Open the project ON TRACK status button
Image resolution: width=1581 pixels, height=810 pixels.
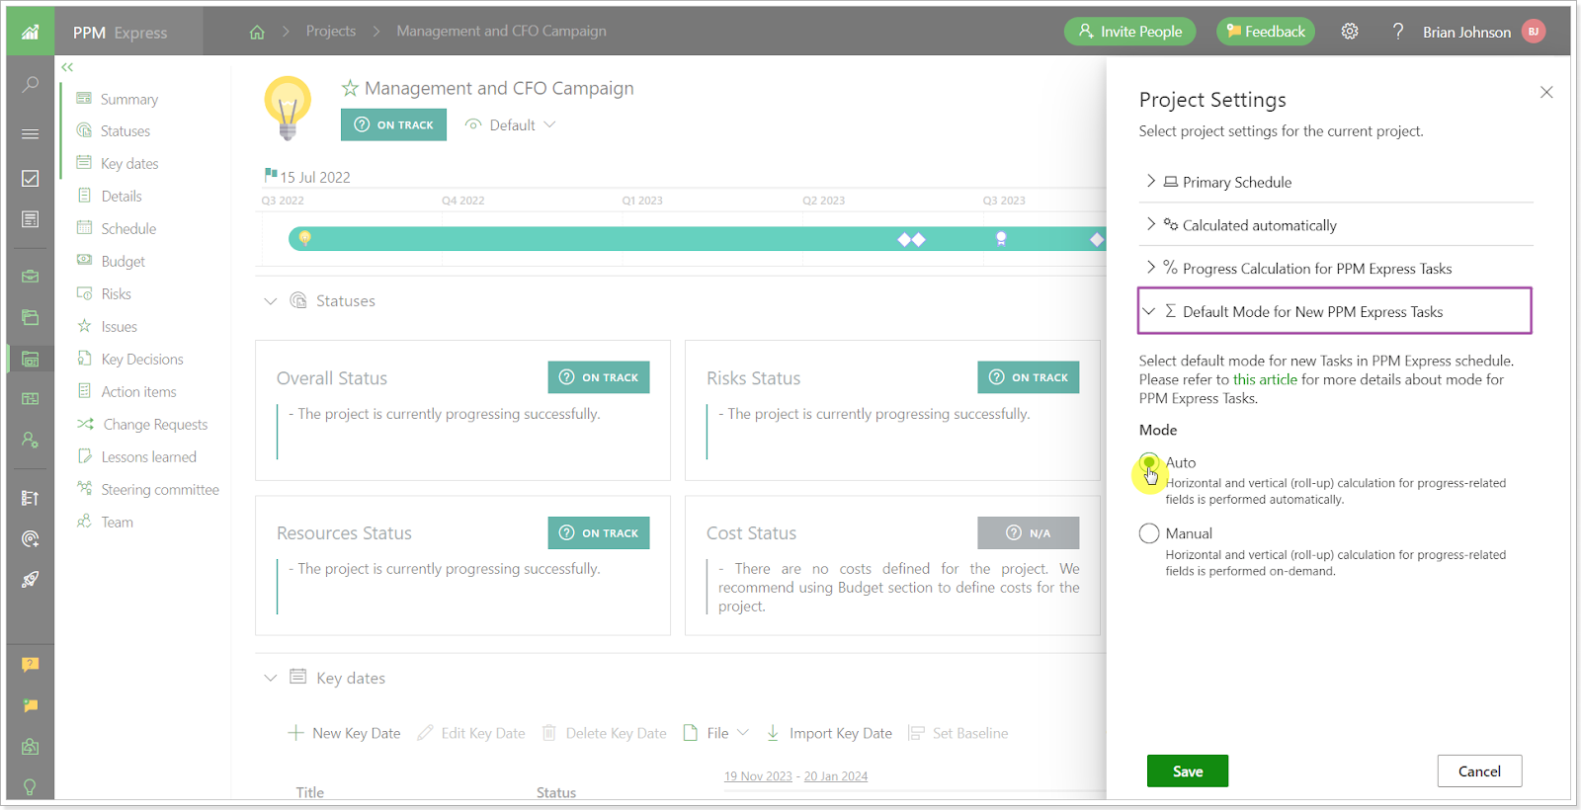pos(393,124)
